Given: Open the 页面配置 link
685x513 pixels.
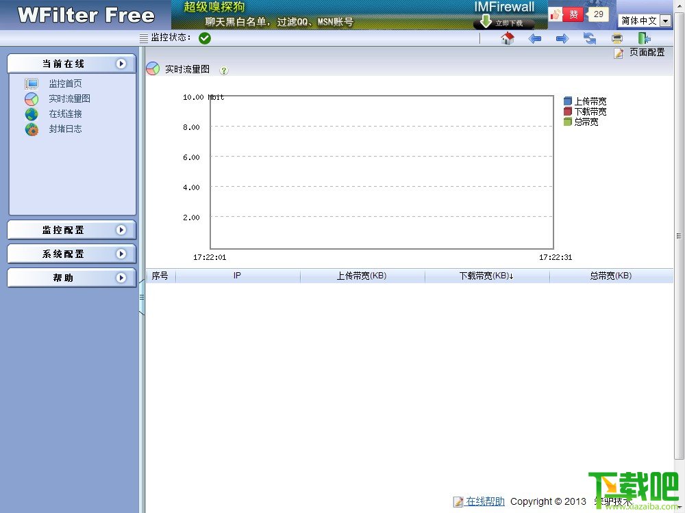Looking at the screenshot, I should pos(647,53).
